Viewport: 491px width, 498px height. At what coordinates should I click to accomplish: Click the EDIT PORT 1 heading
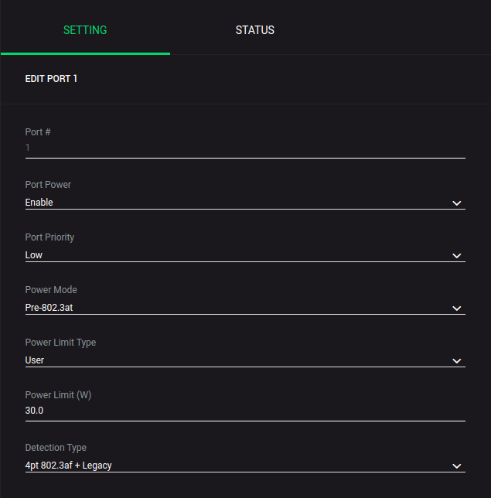[x=51, y=79]
